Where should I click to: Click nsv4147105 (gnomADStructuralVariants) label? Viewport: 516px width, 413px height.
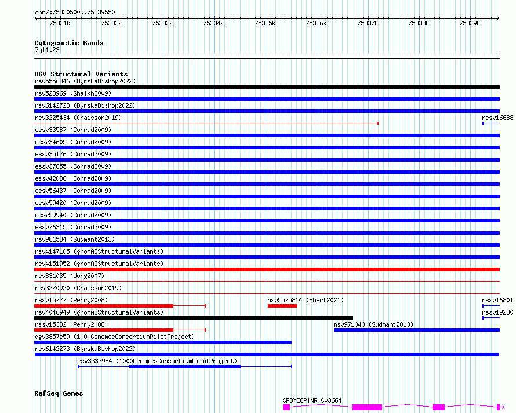[99, 251]
